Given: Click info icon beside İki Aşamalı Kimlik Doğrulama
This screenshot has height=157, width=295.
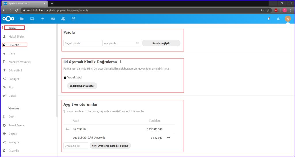Looking at the screenshot, I should tap(121, 62).
